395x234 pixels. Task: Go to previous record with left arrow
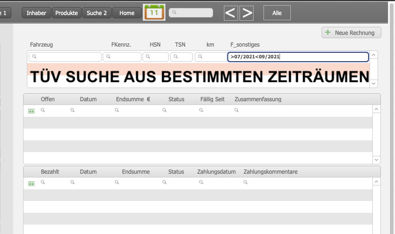click(231, 13)
